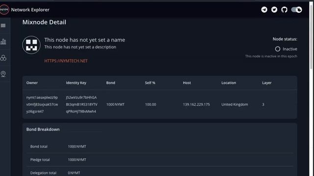Click the 0 NYMT delegation value

(74, 173)
